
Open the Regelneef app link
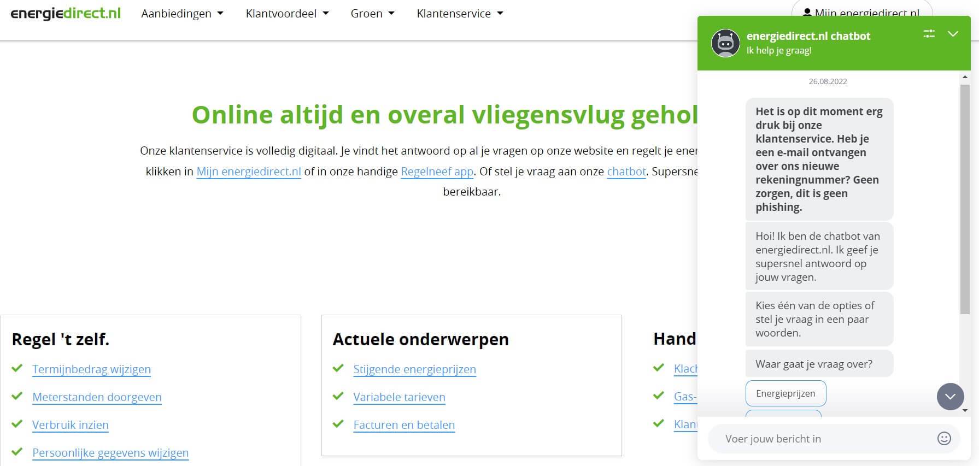pos(437,172)
